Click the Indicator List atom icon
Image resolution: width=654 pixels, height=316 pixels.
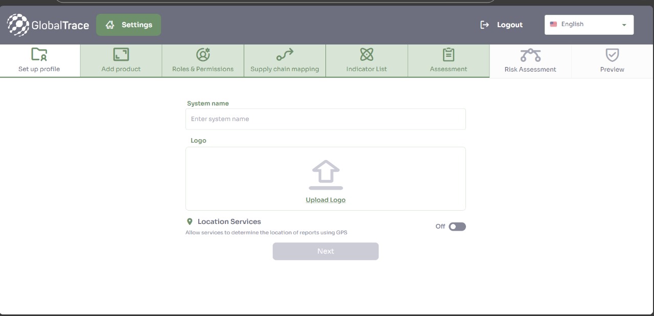[366, 55]
